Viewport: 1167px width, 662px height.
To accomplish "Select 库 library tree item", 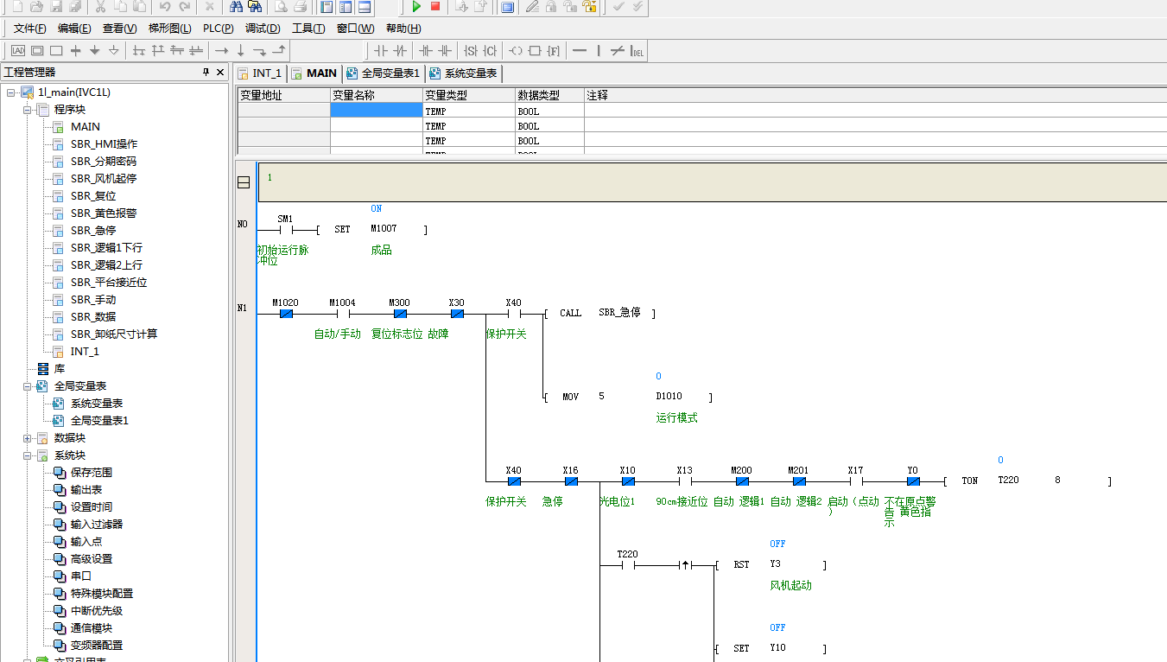I will coord(60,368).
